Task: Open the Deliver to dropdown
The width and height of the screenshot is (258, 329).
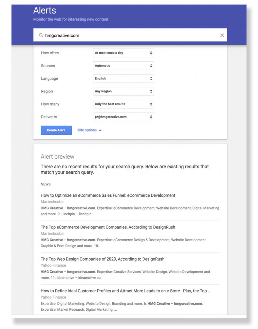Action: (123, 117)
